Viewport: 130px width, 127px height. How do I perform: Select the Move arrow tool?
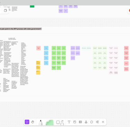27,122
